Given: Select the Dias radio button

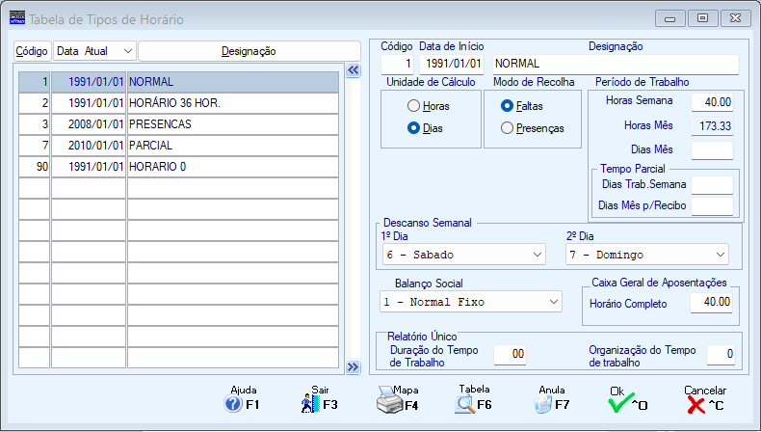Looking at the screenshot, I should click(414, 128).
